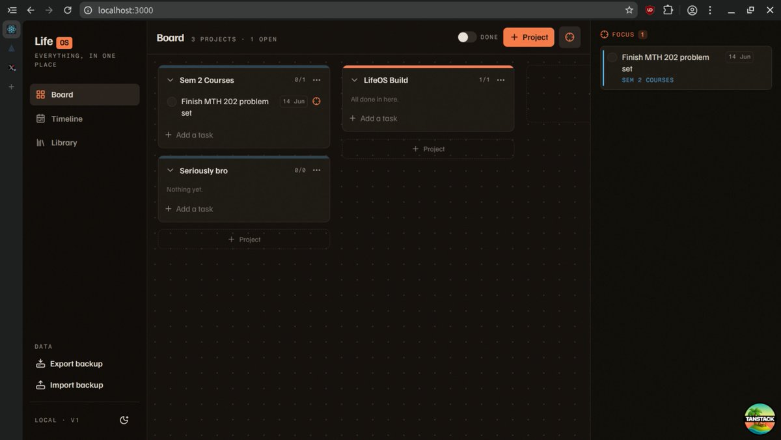Click Import backup in sidebar
The height and width of the screenshot is (440, 781).
tap(69, 385)
